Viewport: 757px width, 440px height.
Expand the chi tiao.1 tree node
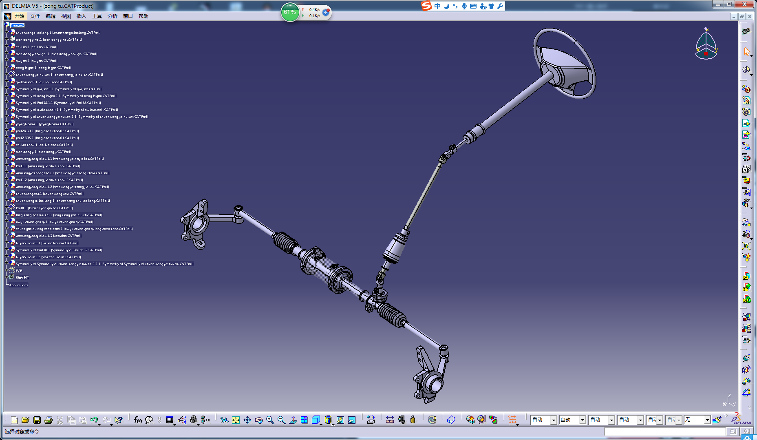(7, 46)
